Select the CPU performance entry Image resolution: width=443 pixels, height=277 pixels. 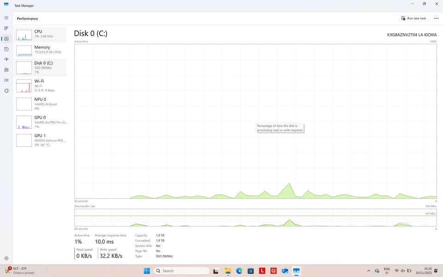click(40, 35)
